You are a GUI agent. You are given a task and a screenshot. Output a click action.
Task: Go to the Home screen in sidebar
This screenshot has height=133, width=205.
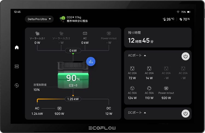[x=17, y=47]
